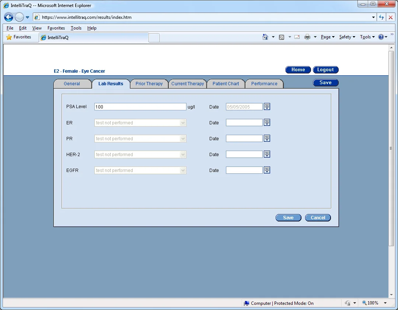Click the EGFR date field
The image size is (398, 310).
(244, 170)
